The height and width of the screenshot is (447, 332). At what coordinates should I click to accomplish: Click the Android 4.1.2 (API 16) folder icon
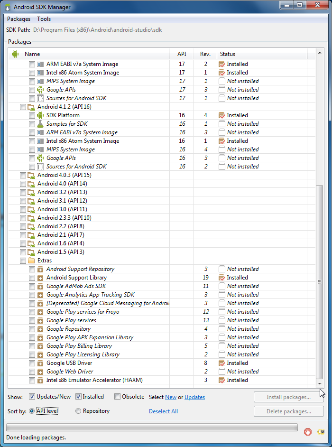click(x=31, y=107)
